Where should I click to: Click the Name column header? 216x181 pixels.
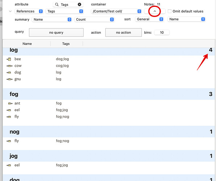27,44
